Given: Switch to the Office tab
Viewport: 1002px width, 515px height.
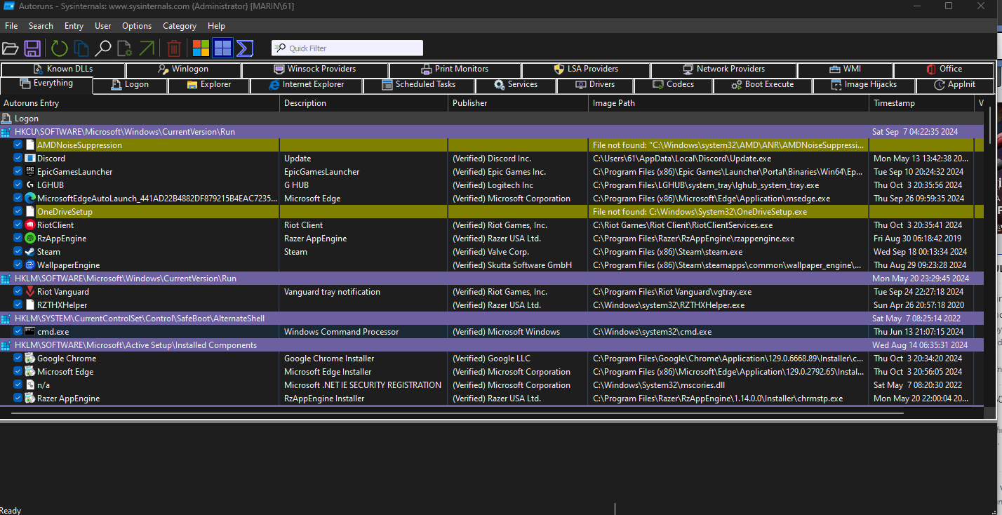Looking at the screenshot, I should (x=944, y=69).
